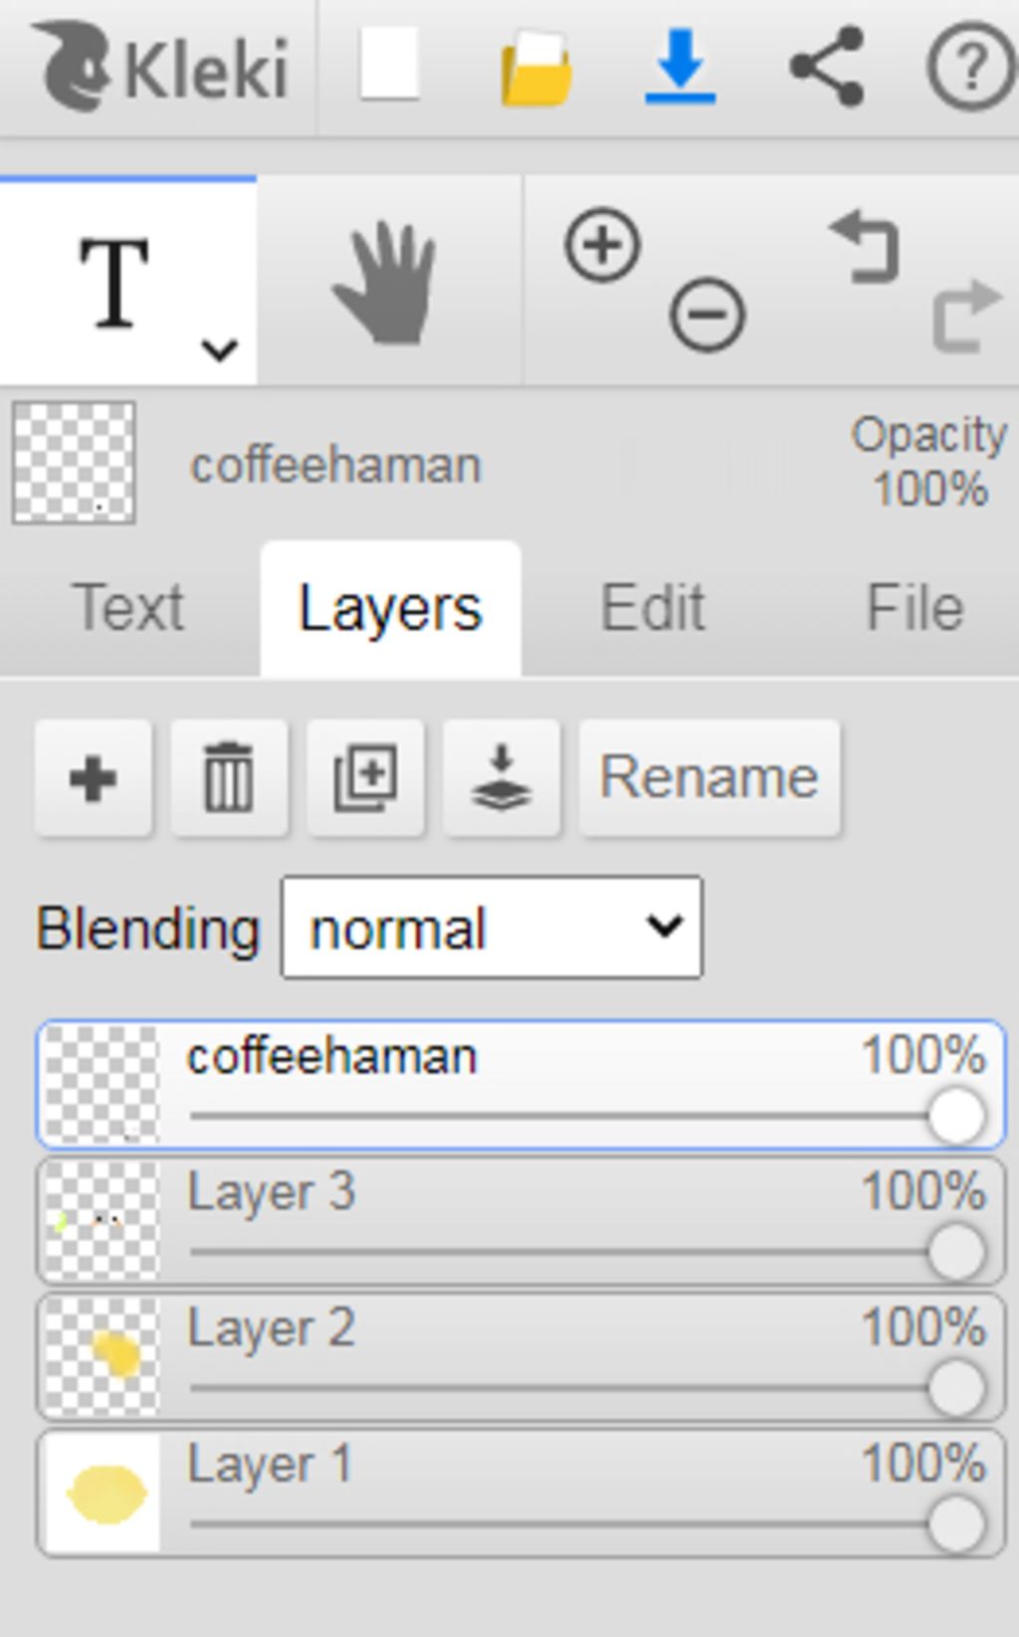
Task: Click the zoom in icon
Action: pyautogui.click(x=603, y=245)
